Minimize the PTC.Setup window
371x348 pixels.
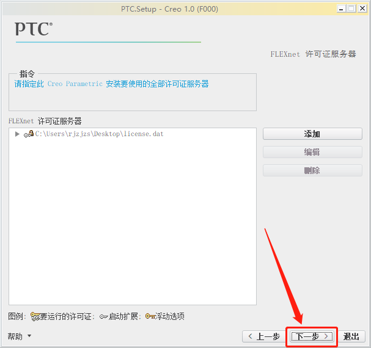click(341, 9)
